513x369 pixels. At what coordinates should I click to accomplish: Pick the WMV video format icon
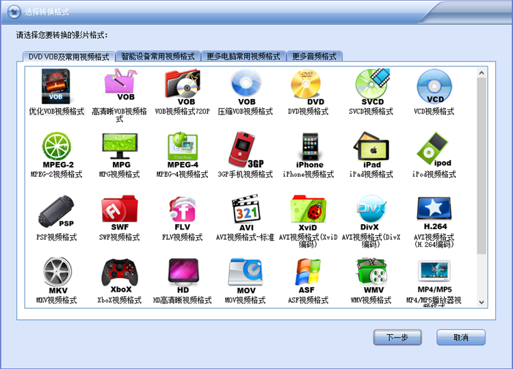coord(372,275)
